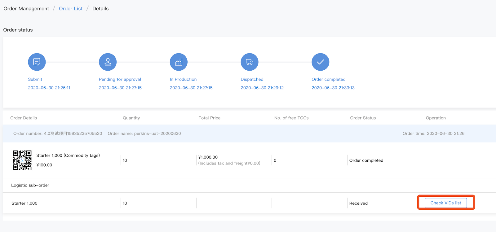Click the Order Management breadcrumb
Viewport: 496px width, 232px height.
26,9
